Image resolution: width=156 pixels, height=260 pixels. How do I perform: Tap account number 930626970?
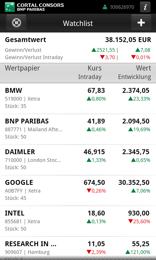(x=122, y=7)
